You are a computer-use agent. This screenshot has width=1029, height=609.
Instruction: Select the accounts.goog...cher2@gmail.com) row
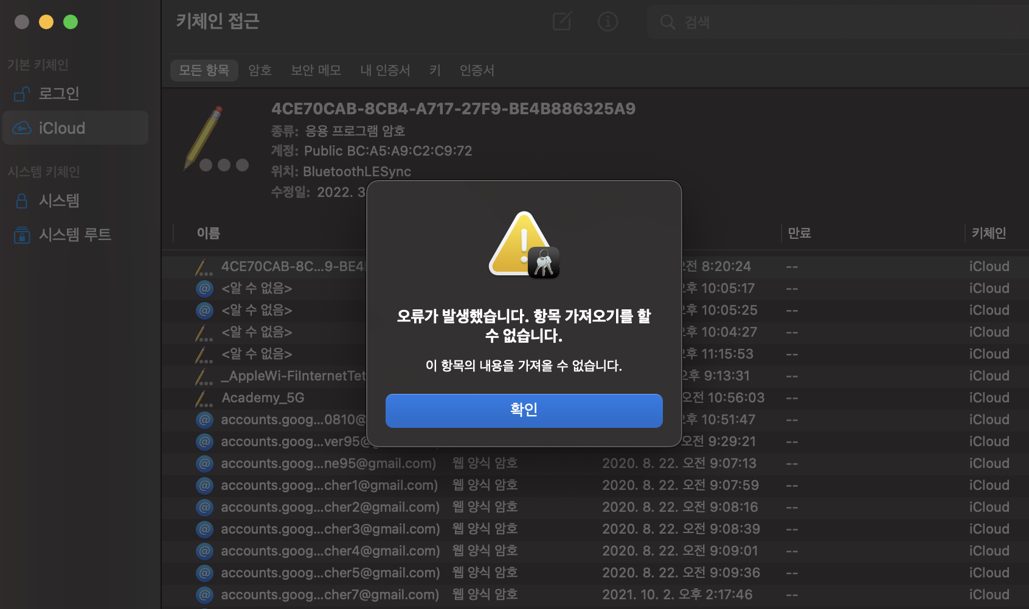point(595,507)
